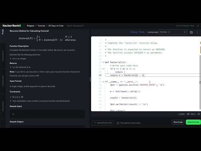Click the Change Theme link
The height and width of the screenshot is (151, 201).
tap(138, 32)
